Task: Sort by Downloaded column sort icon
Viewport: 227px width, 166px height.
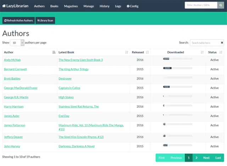Action: tap(202, 52)
